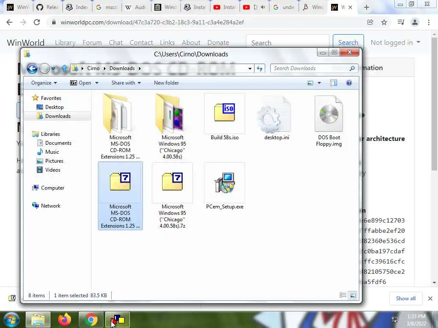Open the WinWorld Contact link
The image size is (438, 328).
coord(141,43)
